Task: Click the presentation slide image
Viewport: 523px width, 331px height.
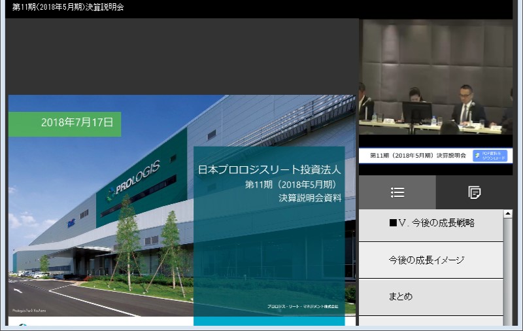Action: click(182, 210)
